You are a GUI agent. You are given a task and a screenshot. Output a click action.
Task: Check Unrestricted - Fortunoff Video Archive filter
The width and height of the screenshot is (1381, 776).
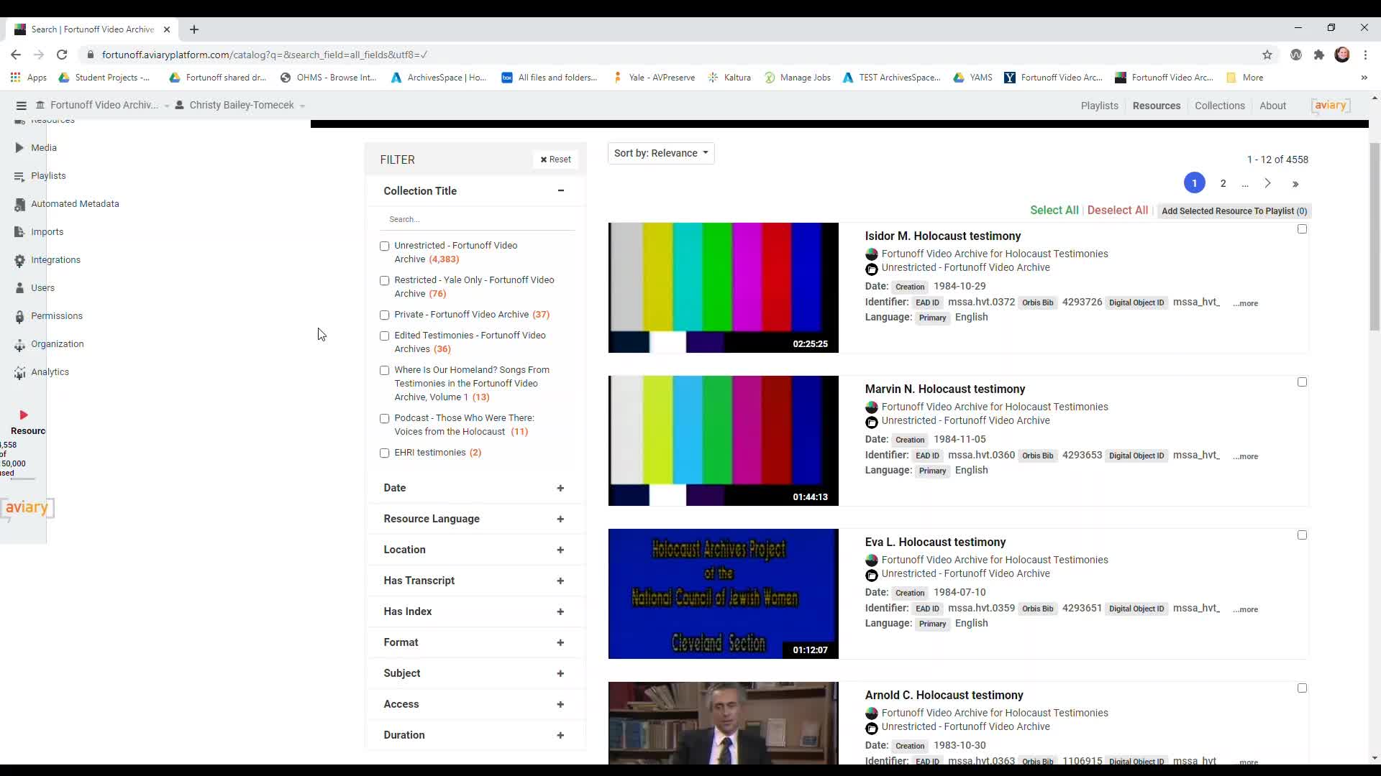[385, 246]
